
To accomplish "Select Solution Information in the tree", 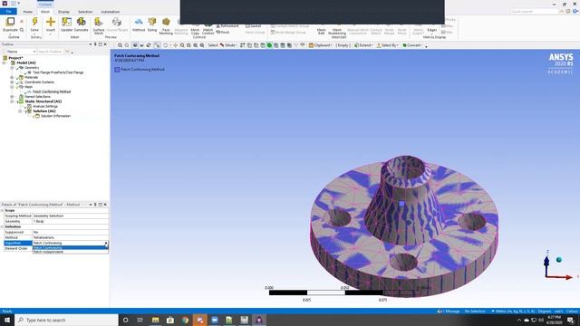I will pos(55,116).
